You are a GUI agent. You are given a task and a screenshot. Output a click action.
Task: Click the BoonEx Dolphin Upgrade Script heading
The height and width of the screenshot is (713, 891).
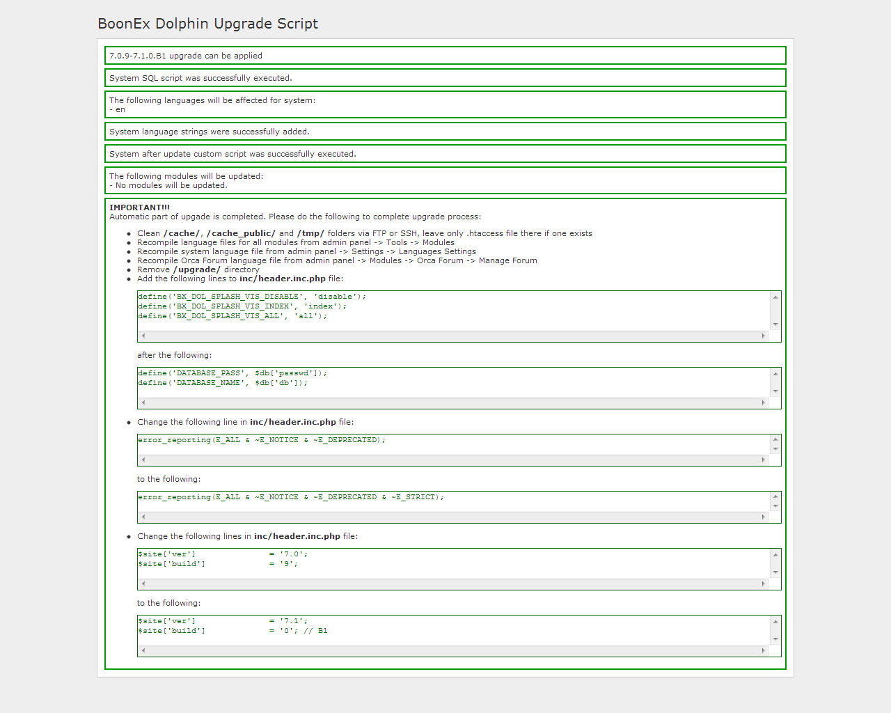coord(208,24)
